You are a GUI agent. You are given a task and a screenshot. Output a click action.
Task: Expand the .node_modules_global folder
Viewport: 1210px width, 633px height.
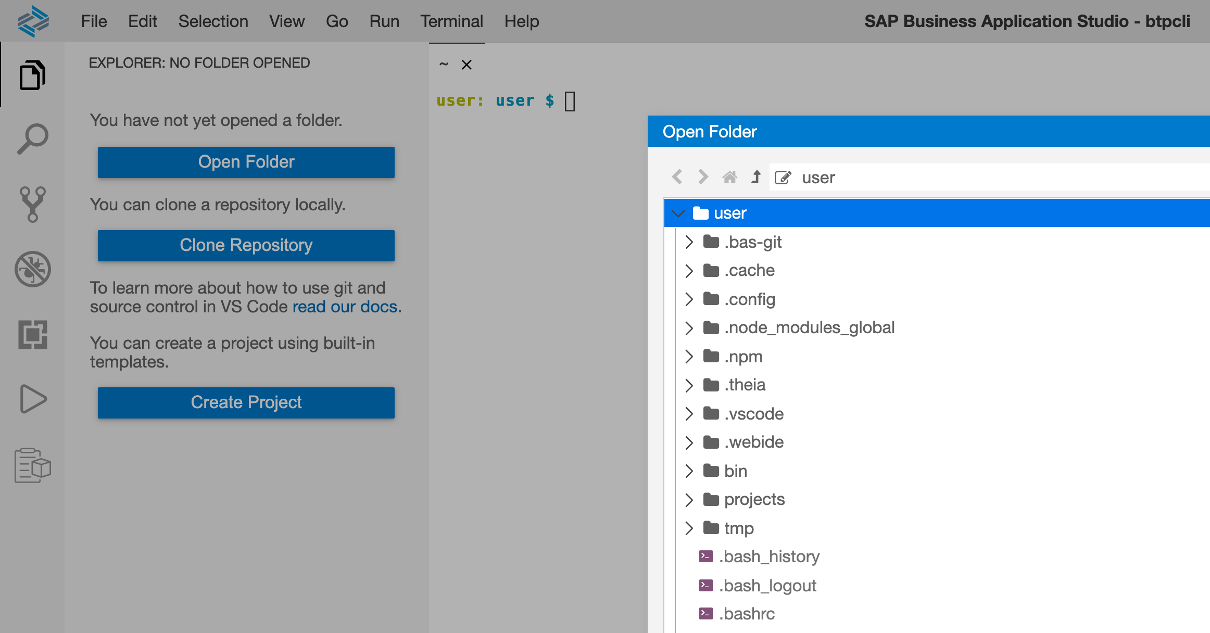(689, 328)
